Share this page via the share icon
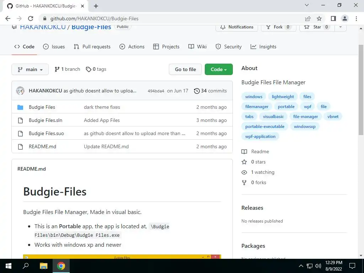This screenshot has width=364, height=273. [308, 18]
